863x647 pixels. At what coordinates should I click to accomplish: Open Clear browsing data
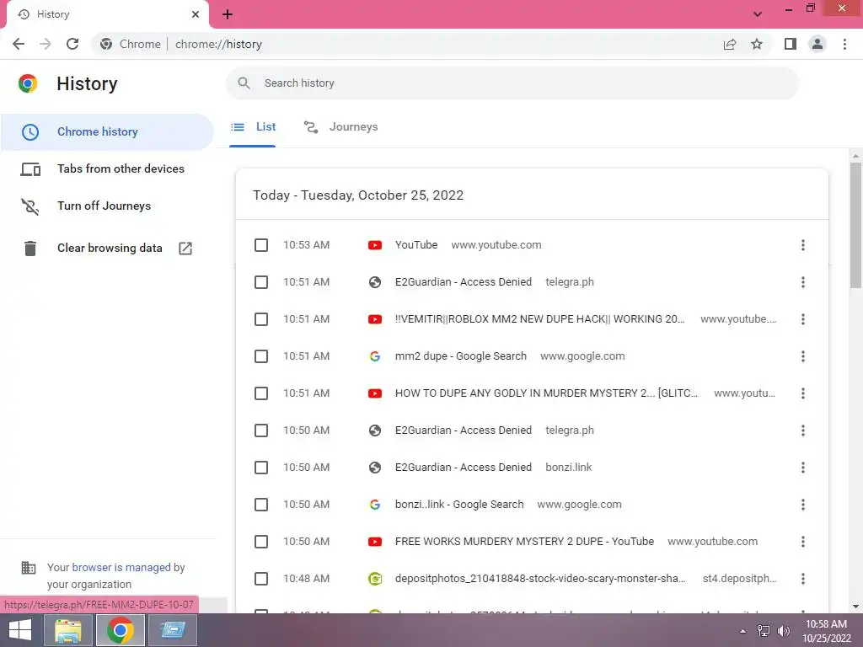[x=107, y=249]
